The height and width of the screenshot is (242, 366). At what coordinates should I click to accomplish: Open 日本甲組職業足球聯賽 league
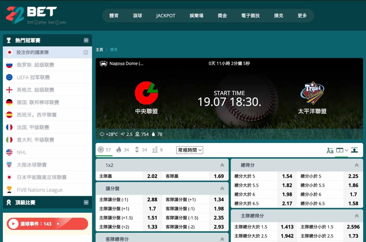click(41, 177)
